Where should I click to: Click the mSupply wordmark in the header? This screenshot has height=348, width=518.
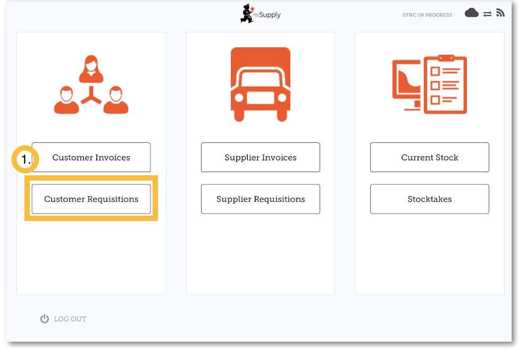(270, 15)
